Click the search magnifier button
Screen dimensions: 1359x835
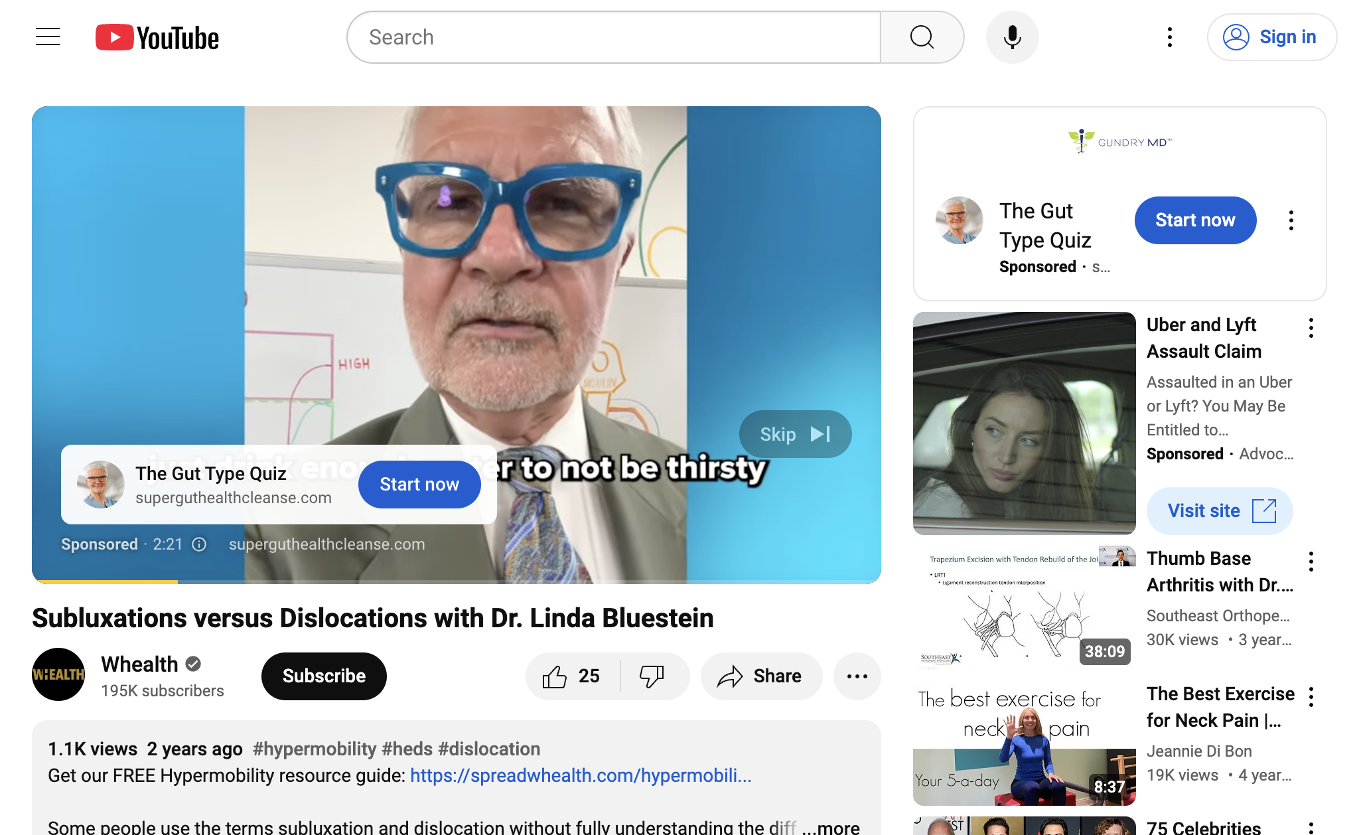pyautogui.click(x=922, y=37)
